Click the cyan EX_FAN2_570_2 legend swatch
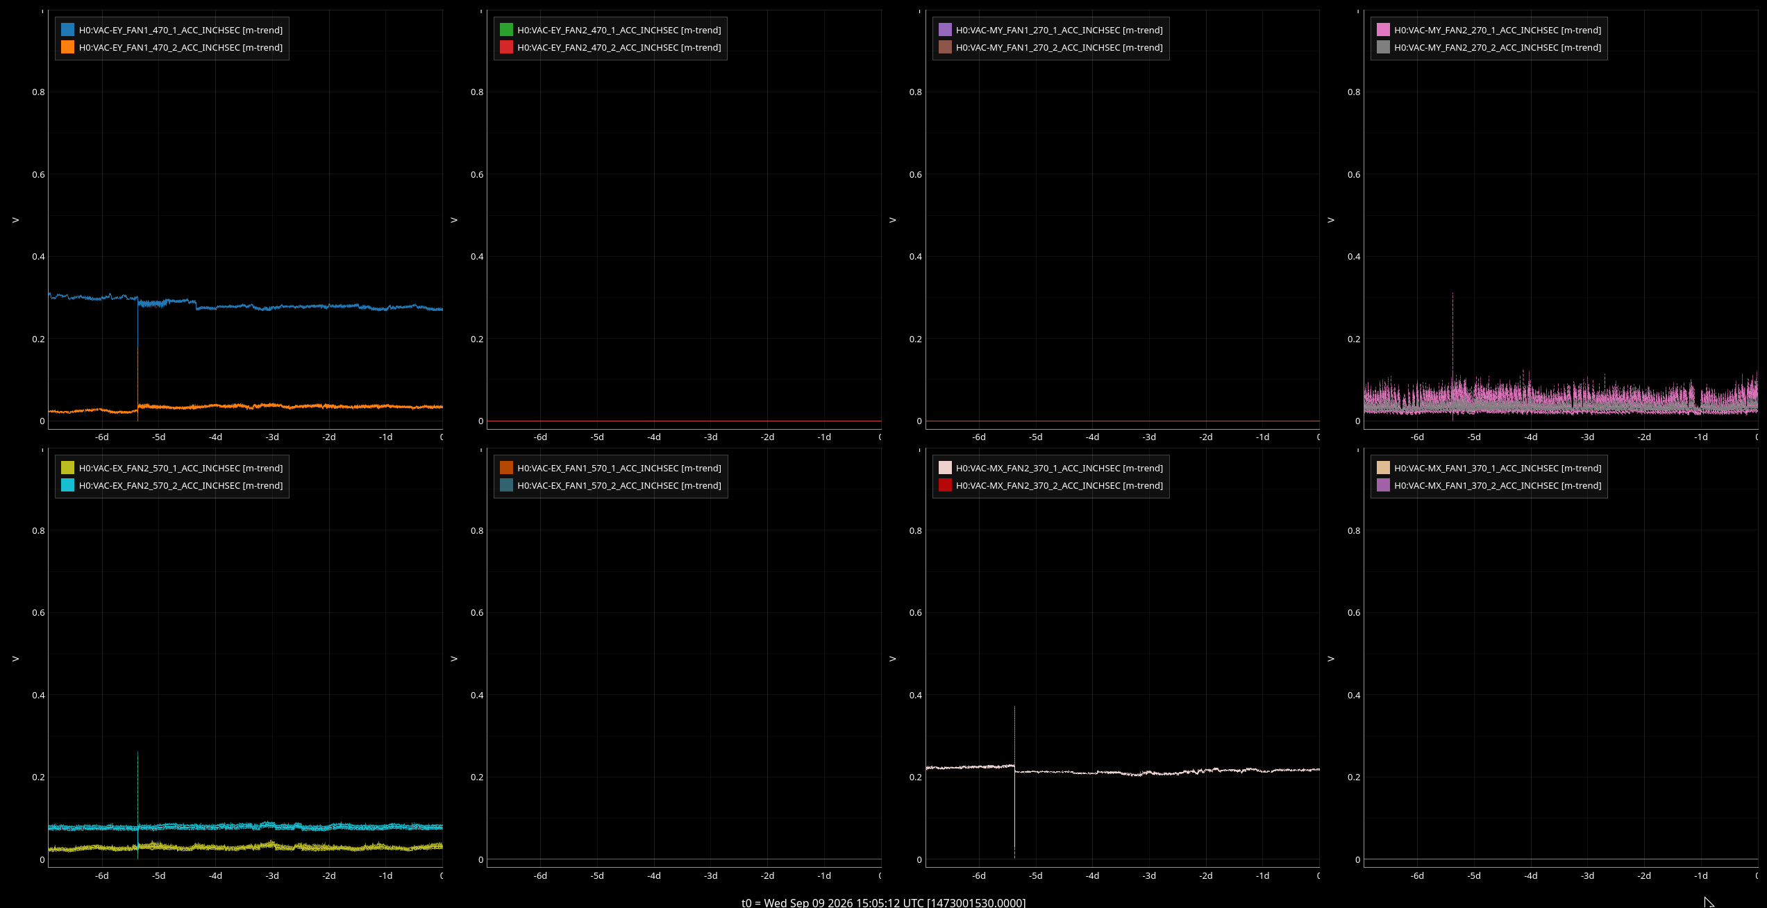 [x=67, y=485]
